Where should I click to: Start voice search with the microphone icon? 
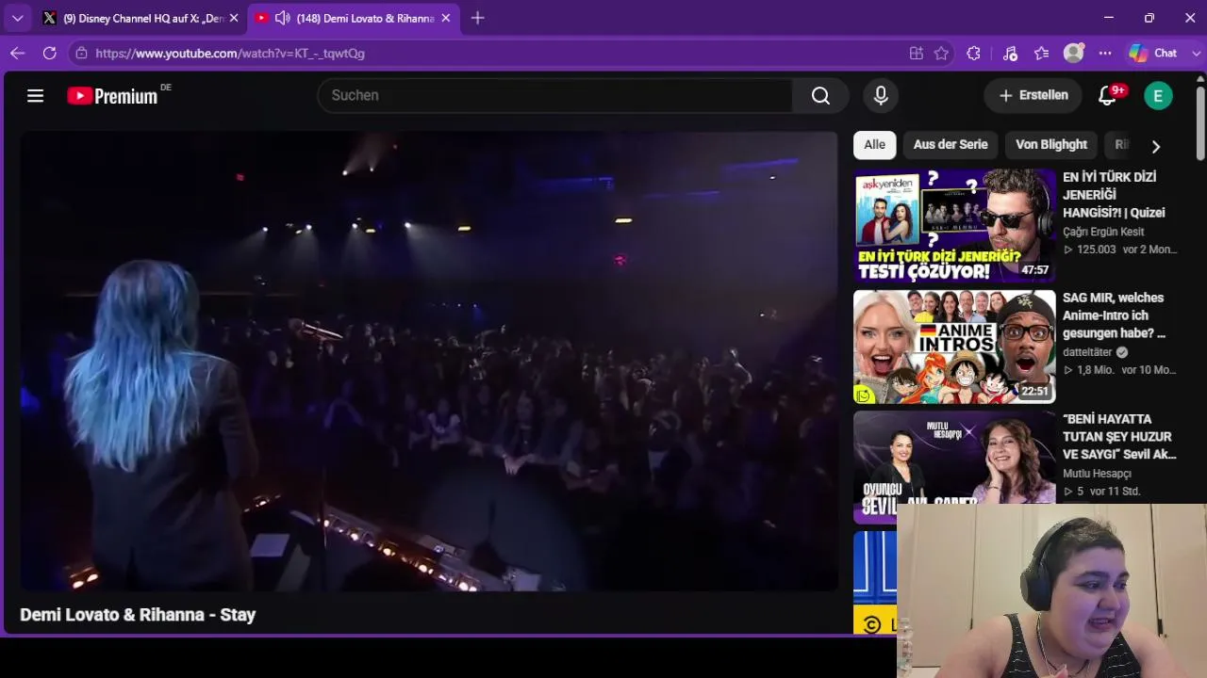tap(881, 95)
